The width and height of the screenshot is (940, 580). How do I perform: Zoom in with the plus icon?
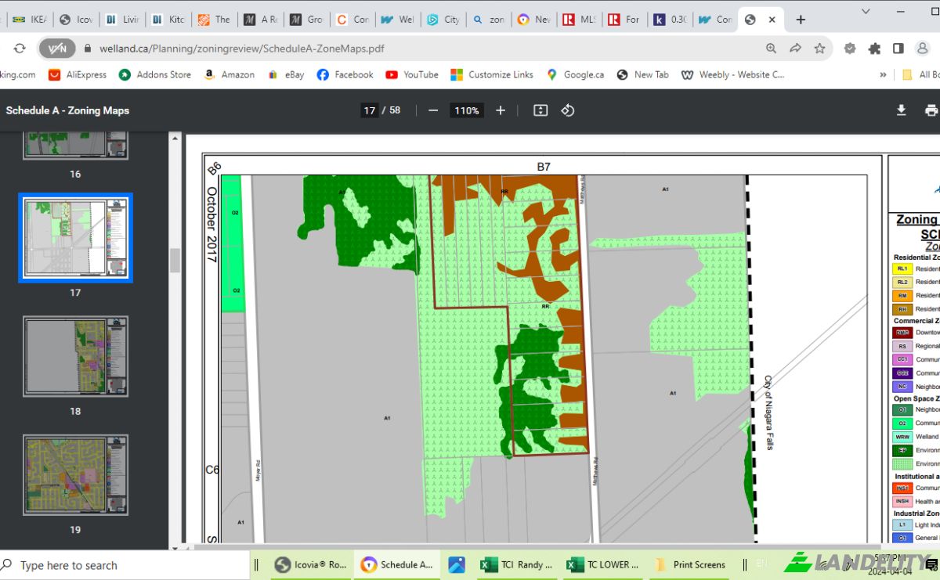pyautogui.click(x=501, y=110)
